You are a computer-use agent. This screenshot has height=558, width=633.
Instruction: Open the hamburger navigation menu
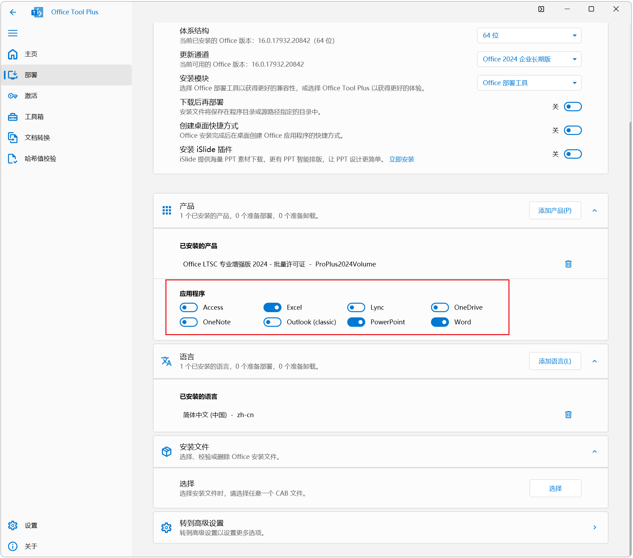point(13,33)
